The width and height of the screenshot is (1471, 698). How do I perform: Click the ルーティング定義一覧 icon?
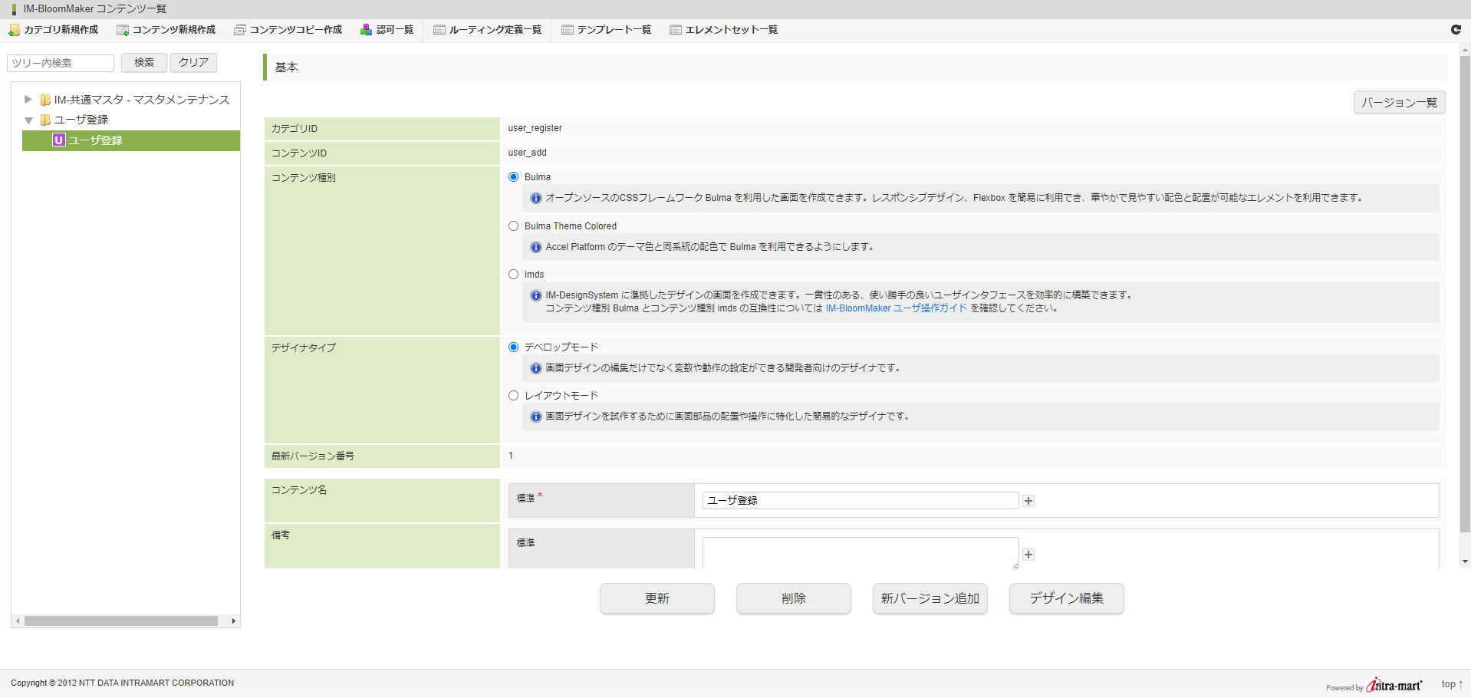[x=439, y=30]
